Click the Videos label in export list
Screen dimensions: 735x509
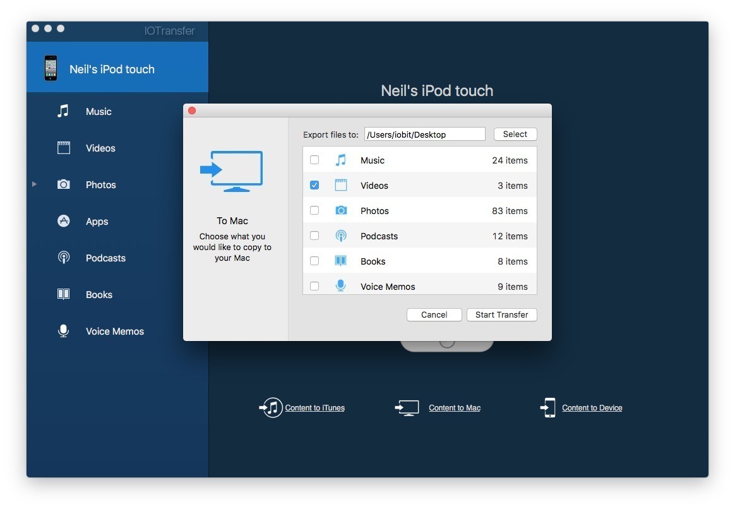tap(374, 186)
